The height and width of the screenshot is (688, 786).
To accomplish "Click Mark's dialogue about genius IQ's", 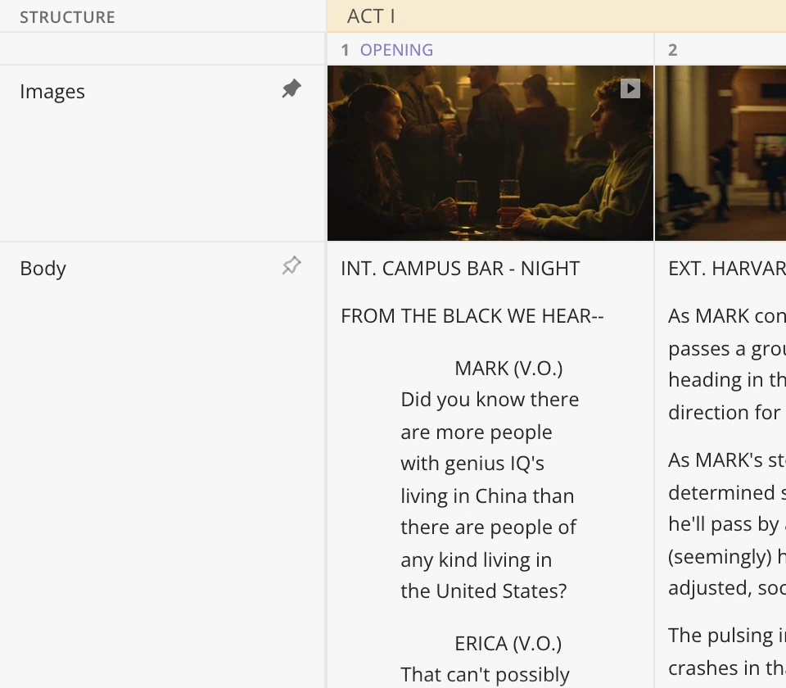I will click(x=490, y=495).
